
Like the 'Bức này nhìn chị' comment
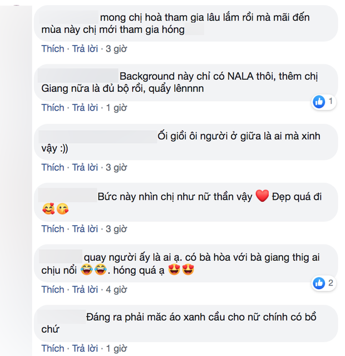(x=53, y=229)
